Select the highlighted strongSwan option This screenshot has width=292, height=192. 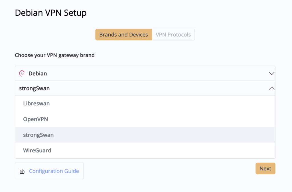(x=38, y=135)
